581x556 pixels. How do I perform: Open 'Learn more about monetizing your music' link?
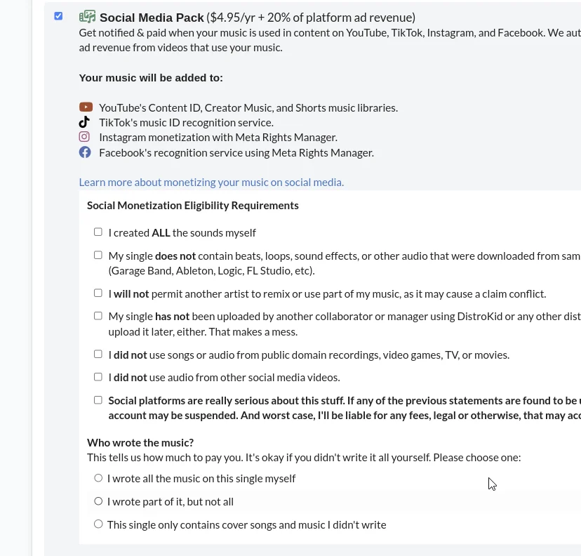pyautogui.click(x=211, y=183)
